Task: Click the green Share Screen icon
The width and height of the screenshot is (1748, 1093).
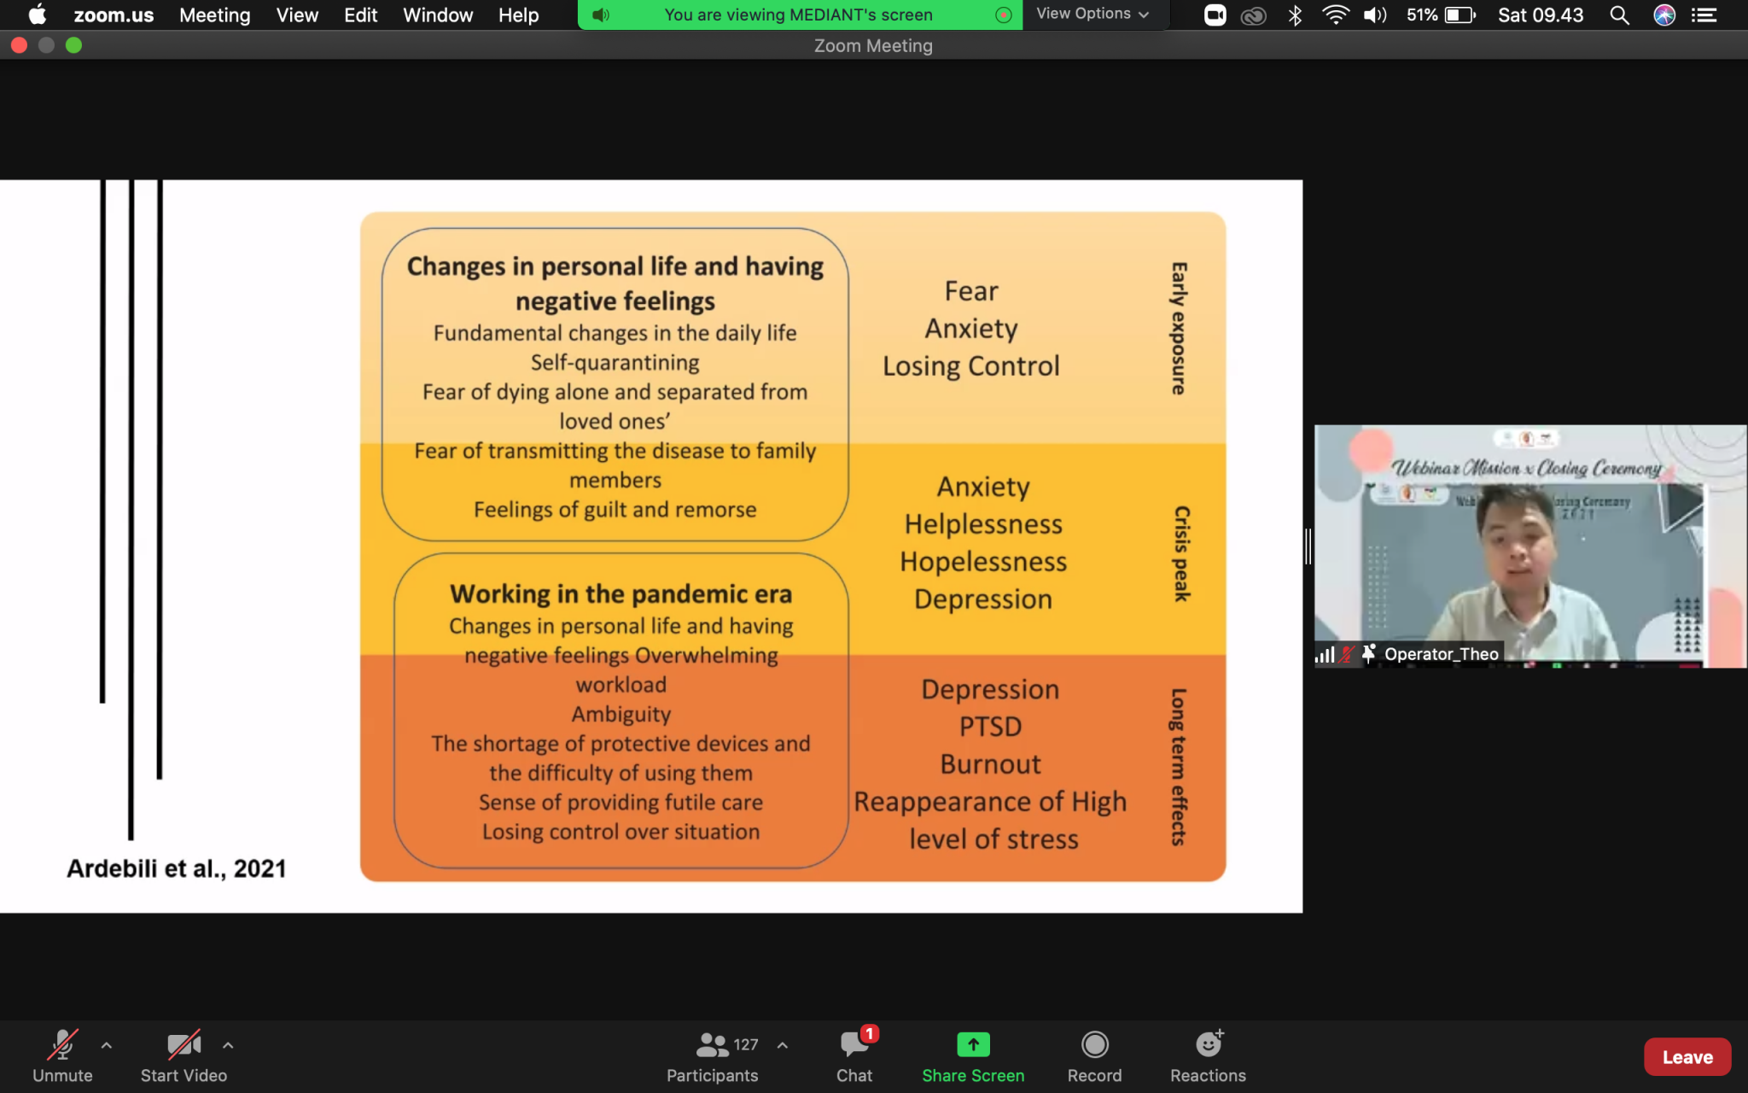Action: tap(973, 1045)
